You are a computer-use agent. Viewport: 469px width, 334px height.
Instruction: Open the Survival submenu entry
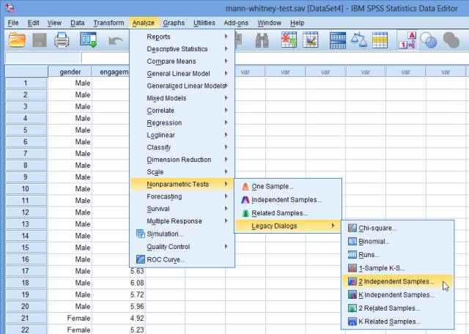(x=182, y=209)
